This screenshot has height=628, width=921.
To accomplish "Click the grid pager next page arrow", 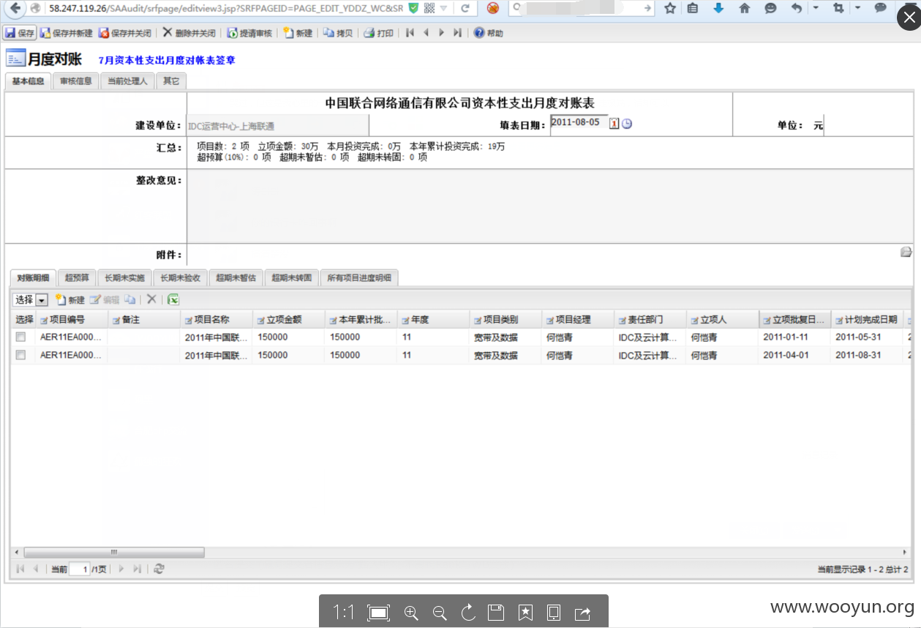I will (121, 569).
